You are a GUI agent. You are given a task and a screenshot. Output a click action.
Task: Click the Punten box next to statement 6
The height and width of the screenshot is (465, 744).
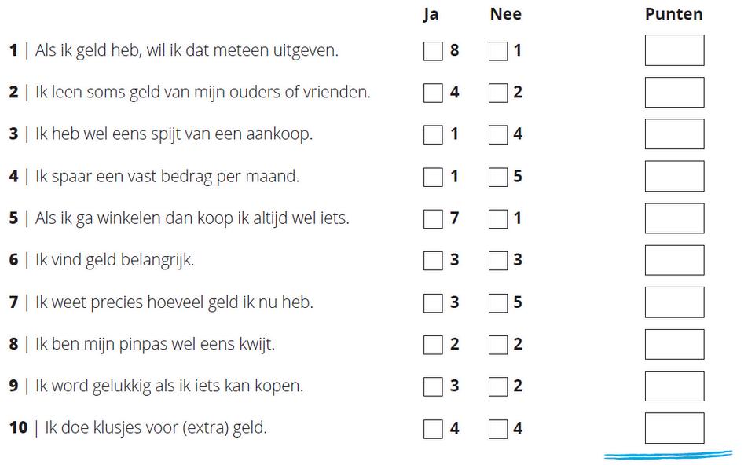674,260
